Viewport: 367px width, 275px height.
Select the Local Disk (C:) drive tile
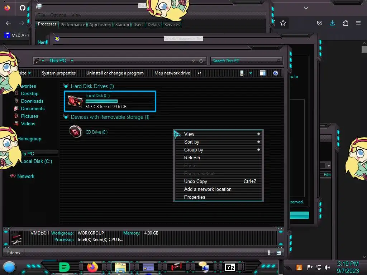(x=110, y=101)
